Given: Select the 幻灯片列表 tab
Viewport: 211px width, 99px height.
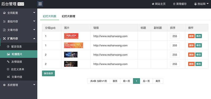Looking at the screenshot, I should (50, 16).
